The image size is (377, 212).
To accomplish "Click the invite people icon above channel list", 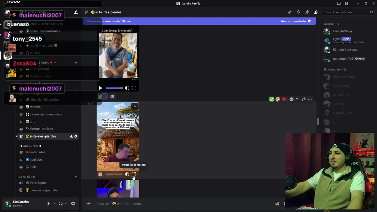I will (x=76, y=12).
